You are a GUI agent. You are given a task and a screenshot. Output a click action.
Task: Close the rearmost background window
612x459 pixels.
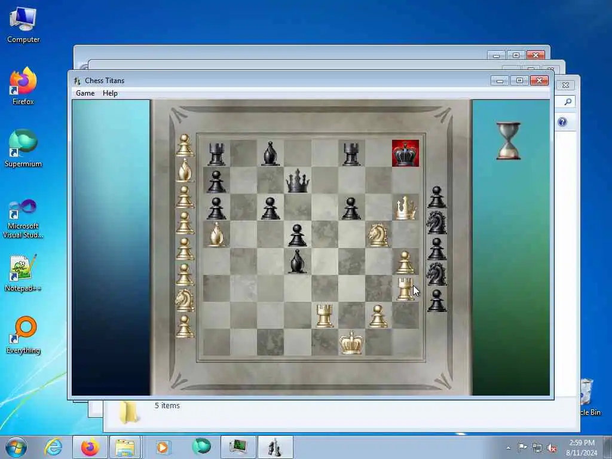(x=535, y=55)
